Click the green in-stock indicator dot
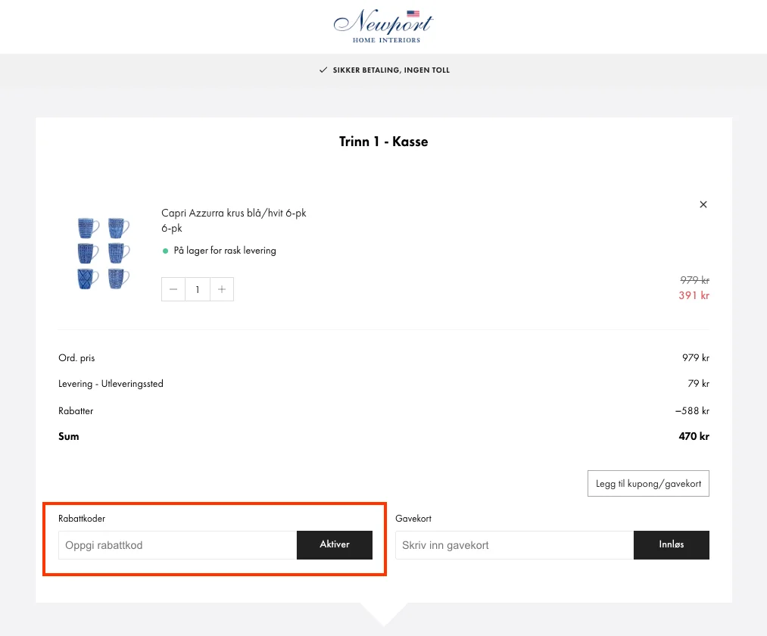 point(166,251)
